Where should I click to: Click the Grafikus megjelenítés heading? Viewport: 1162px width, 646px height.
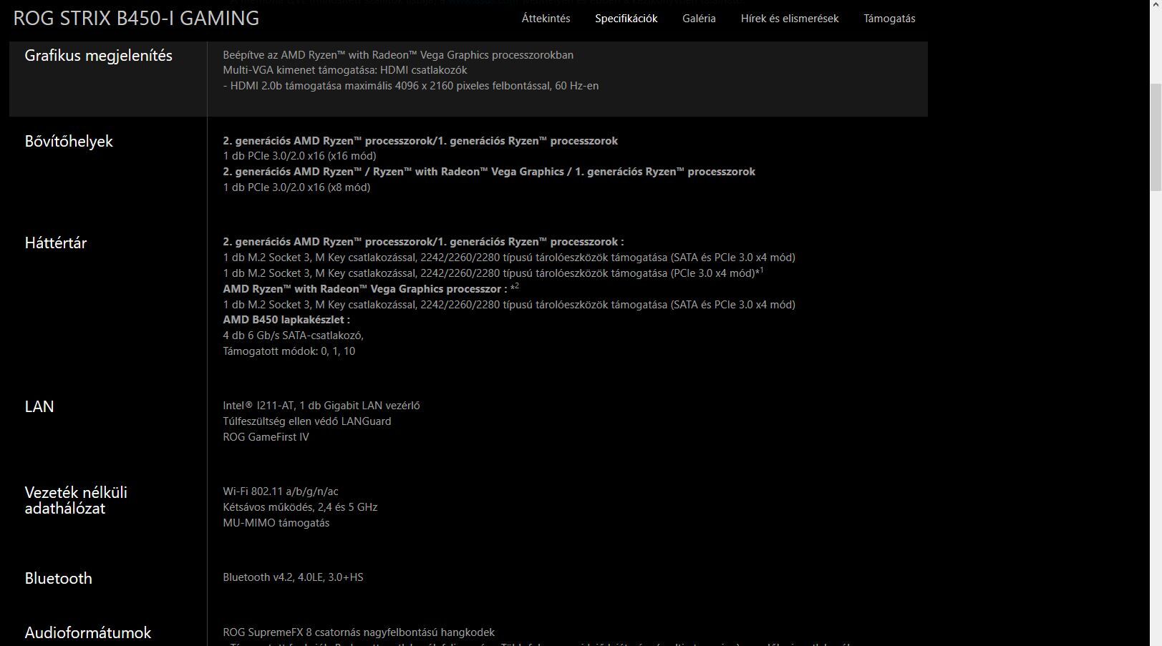click(x=98, y=56)
